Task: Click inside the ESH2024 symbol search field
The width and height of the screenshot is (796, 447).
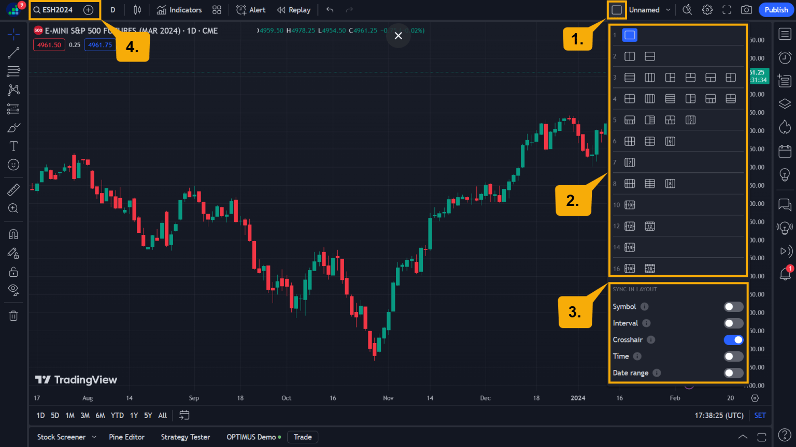Action: pos(57,9)
